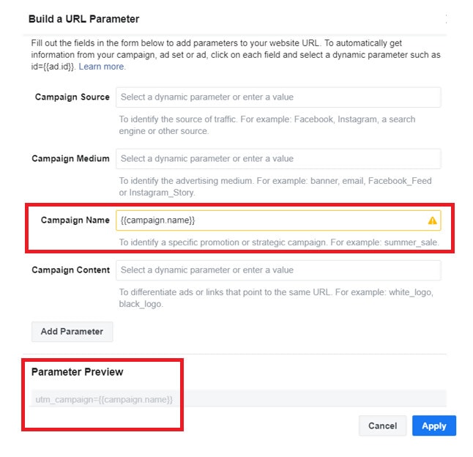Open the Learn more link
Screen dimensions: 473x457
coord(102,67)
